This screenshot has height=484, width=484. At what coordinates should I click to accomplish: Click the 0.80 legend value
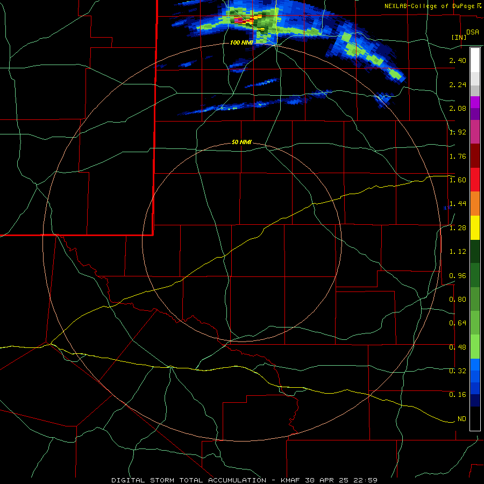pyautogui.click(x=458, y=300)
